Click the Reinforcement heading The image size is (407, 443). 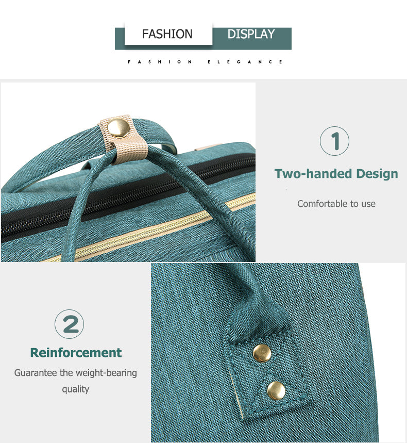76,353
